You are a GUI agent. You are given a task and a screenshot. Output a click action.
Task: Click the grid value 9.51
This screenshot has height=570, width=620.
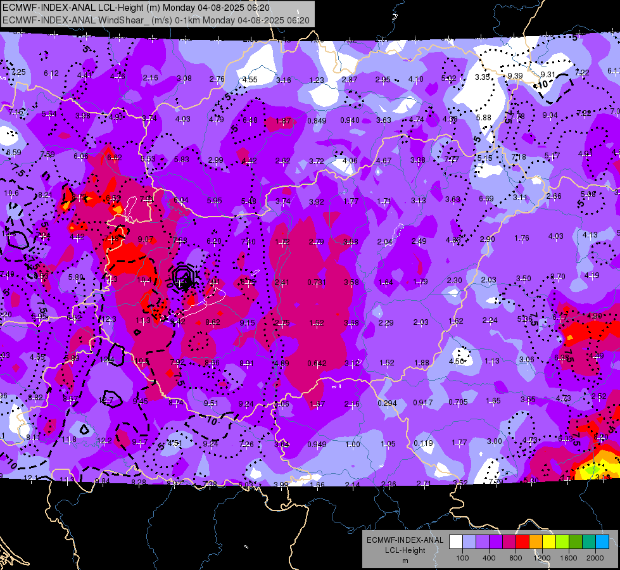click(211, 403)
